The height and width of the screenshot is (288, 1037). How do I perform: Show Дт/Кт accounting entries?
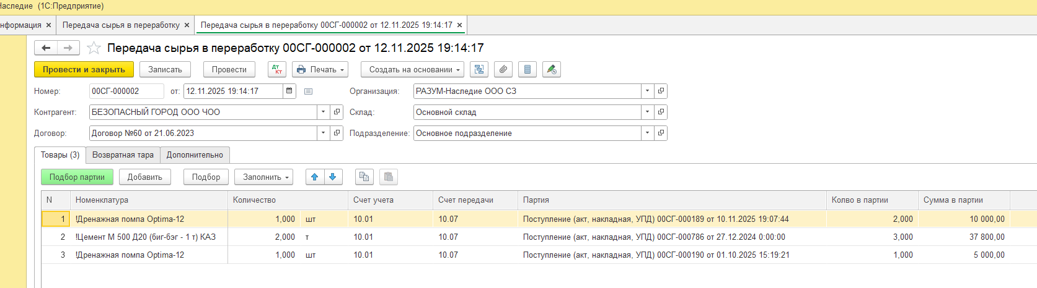(x=277, y=70)
